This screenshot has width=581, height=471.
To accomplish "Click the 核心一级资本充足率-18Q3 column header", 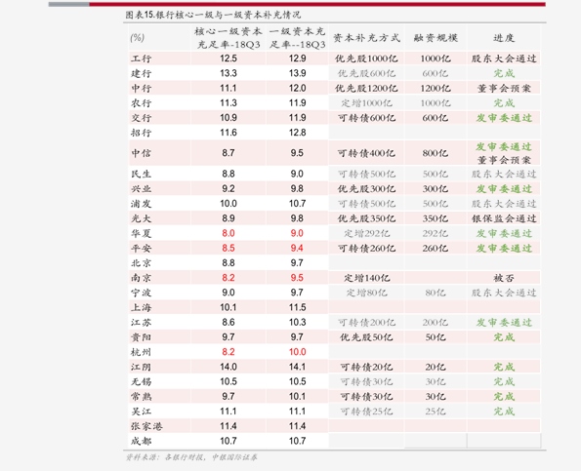I will (228, 38).
